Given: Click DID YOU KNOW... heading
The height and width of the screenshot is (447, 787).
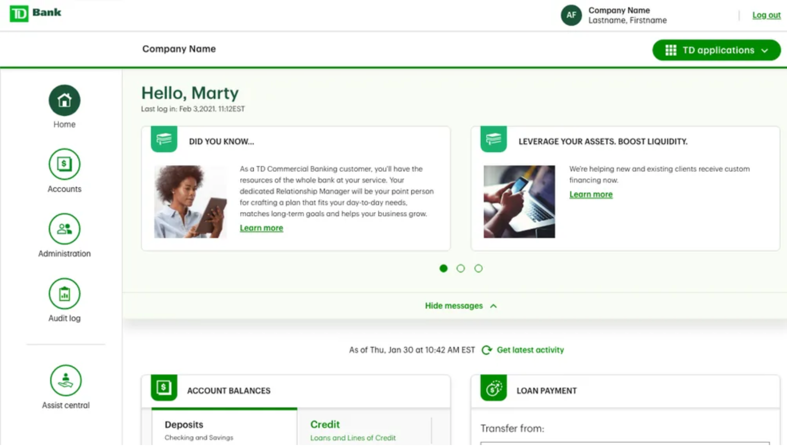Looking at the screenshot, I should pos(221,142).
